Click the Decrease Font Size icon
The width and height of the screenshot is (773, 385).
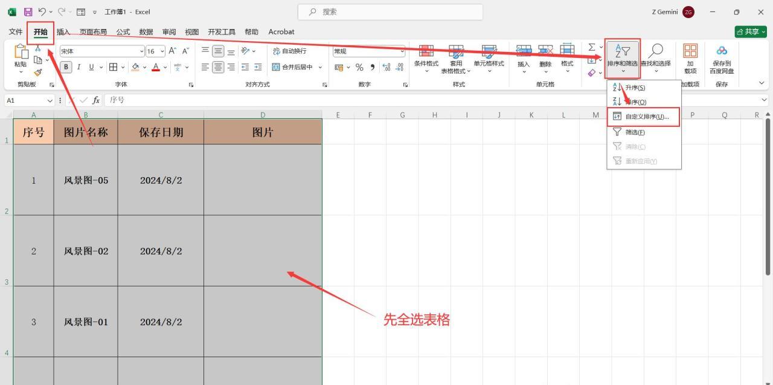[x=185, y=51]
